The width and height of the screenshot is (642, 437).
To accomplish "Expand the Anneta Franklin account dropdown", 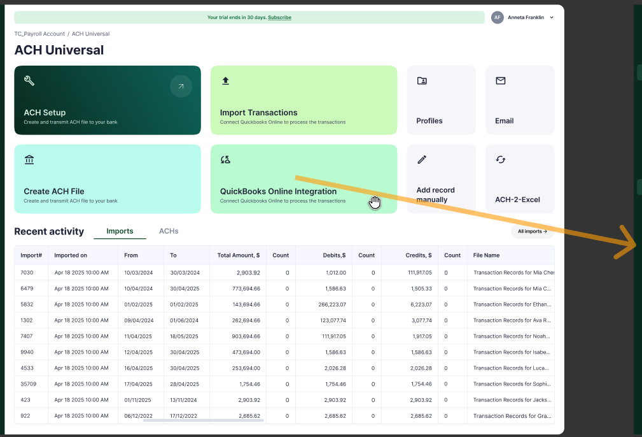I will 552,18.
